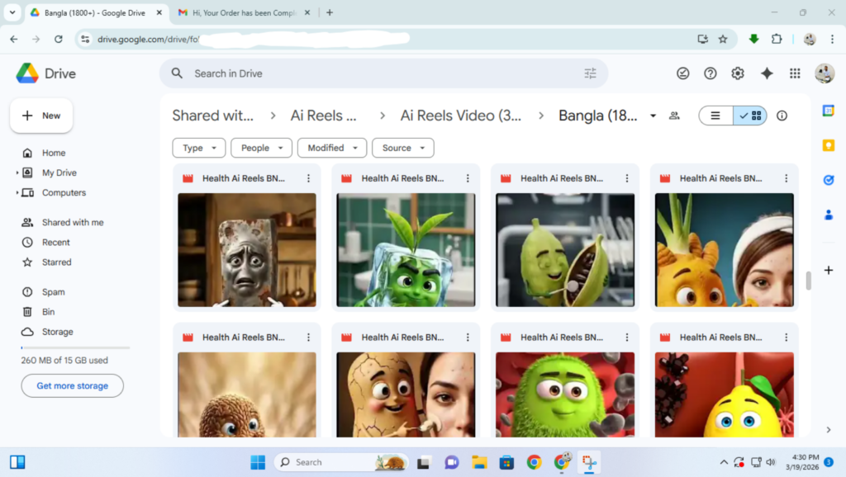Open the ice cube green character video thumbnail

point(406,249)
